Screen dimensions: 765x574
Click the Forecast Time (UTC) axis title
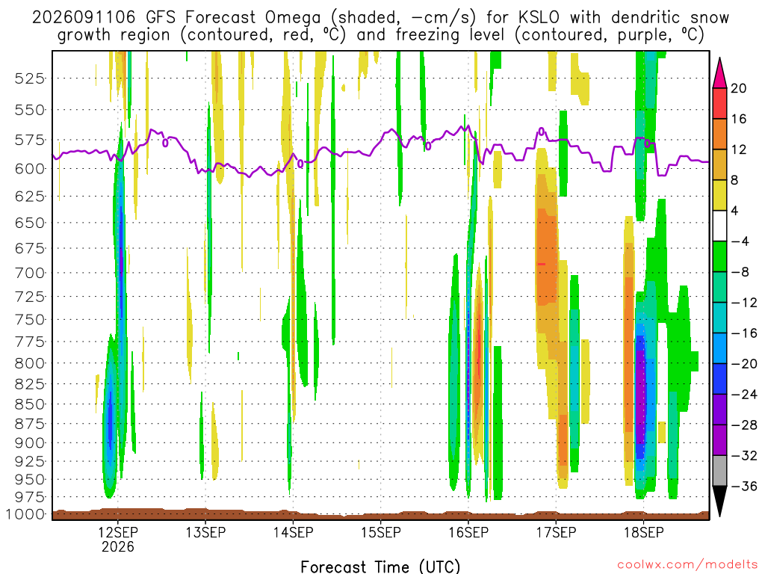[380, 567]
